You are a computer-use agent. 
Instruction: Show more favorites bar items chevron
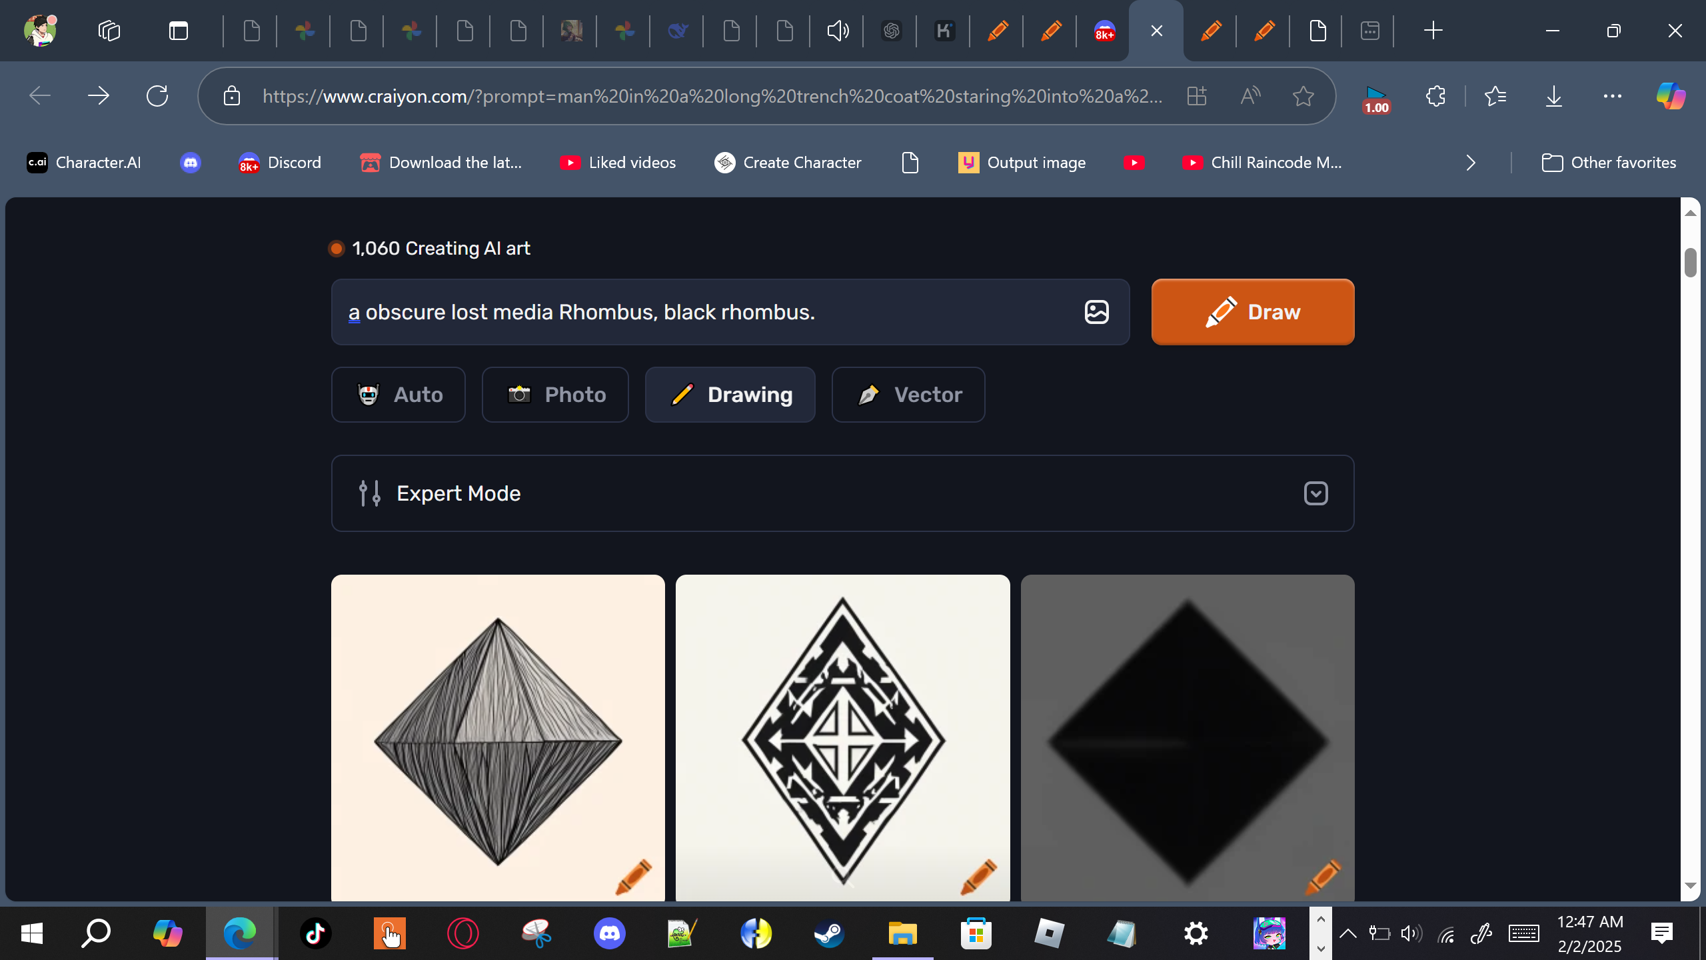coord(1471,163)
